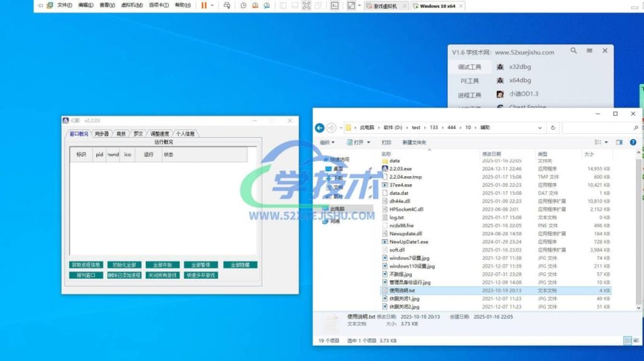Click the x32dbg debugger icon
Screen dimensions: 644x361
coord(499,67)
